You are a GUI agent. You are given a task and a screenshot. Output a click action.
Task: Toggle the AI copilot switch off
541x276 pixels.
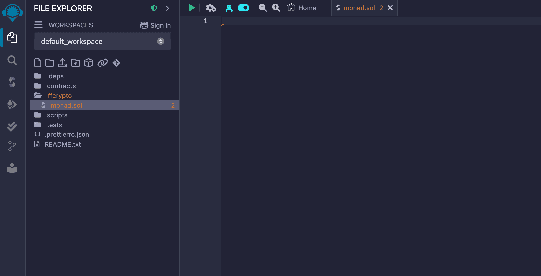244,8
